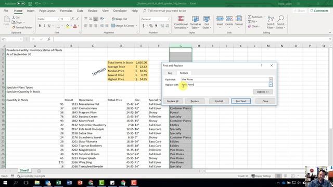
Task: Click the Insert Function fx icon
Action: click(49, 39)
